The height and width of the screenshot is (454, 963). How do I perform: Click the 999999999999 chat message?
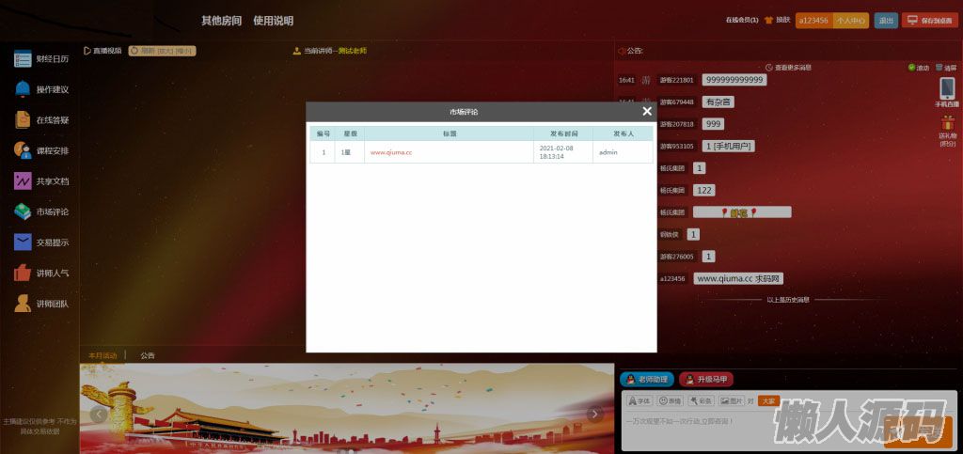click(734, 80)
